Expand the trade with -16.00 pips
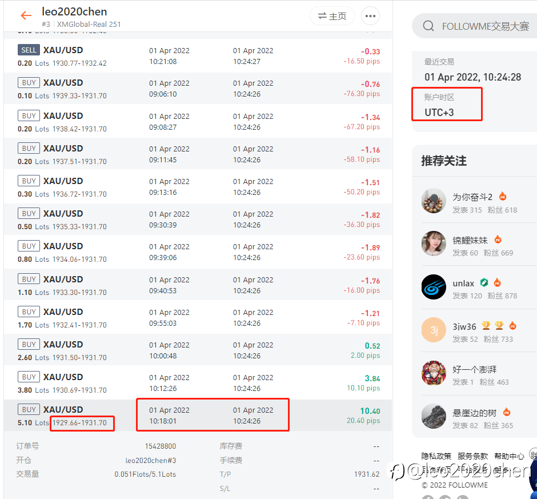537x499 pixels. coord(198,285)
